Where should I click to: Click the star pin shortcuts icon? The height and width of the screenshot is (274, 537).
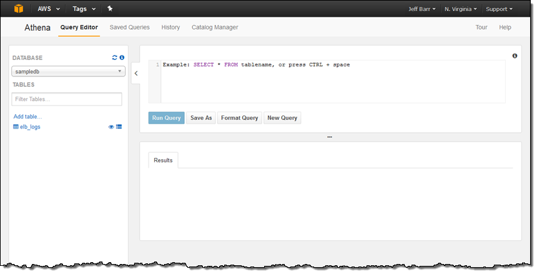coord(110,9)
